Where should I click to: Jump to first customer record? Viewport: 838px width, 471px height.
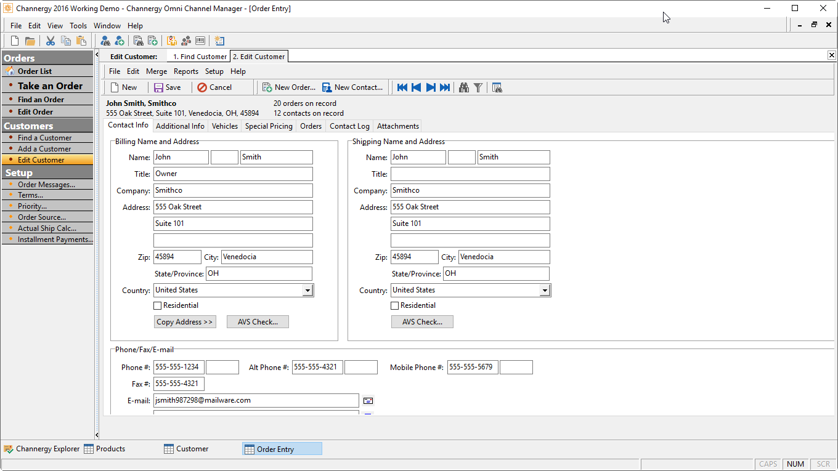pyautogui.click(x=402, y=87)
